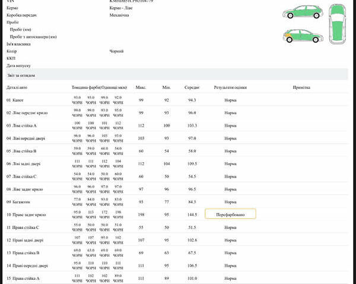This screenshot has height=284, width=356.
Task: Click the Механічна gearbox value
Action: 119,15
